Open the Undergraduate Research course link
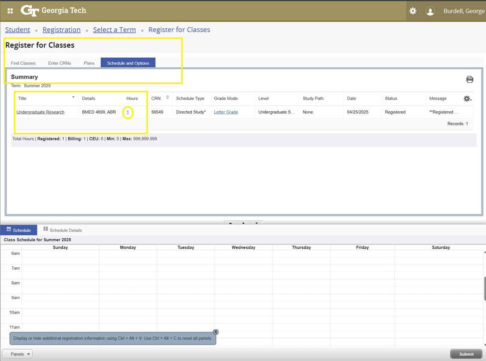Viewport: 486px width, 361px height. click(40, 112)
